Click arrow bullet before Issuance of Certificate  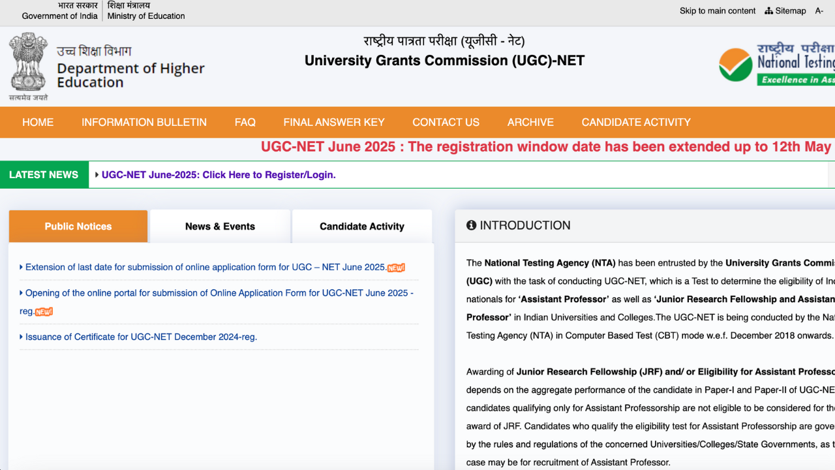tap(22, 337)
